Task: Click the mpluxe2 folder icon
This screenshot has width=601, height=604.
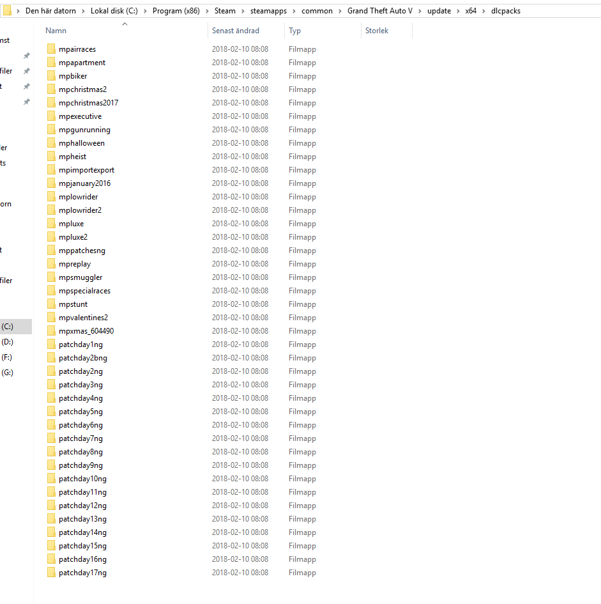Action: 51,237
